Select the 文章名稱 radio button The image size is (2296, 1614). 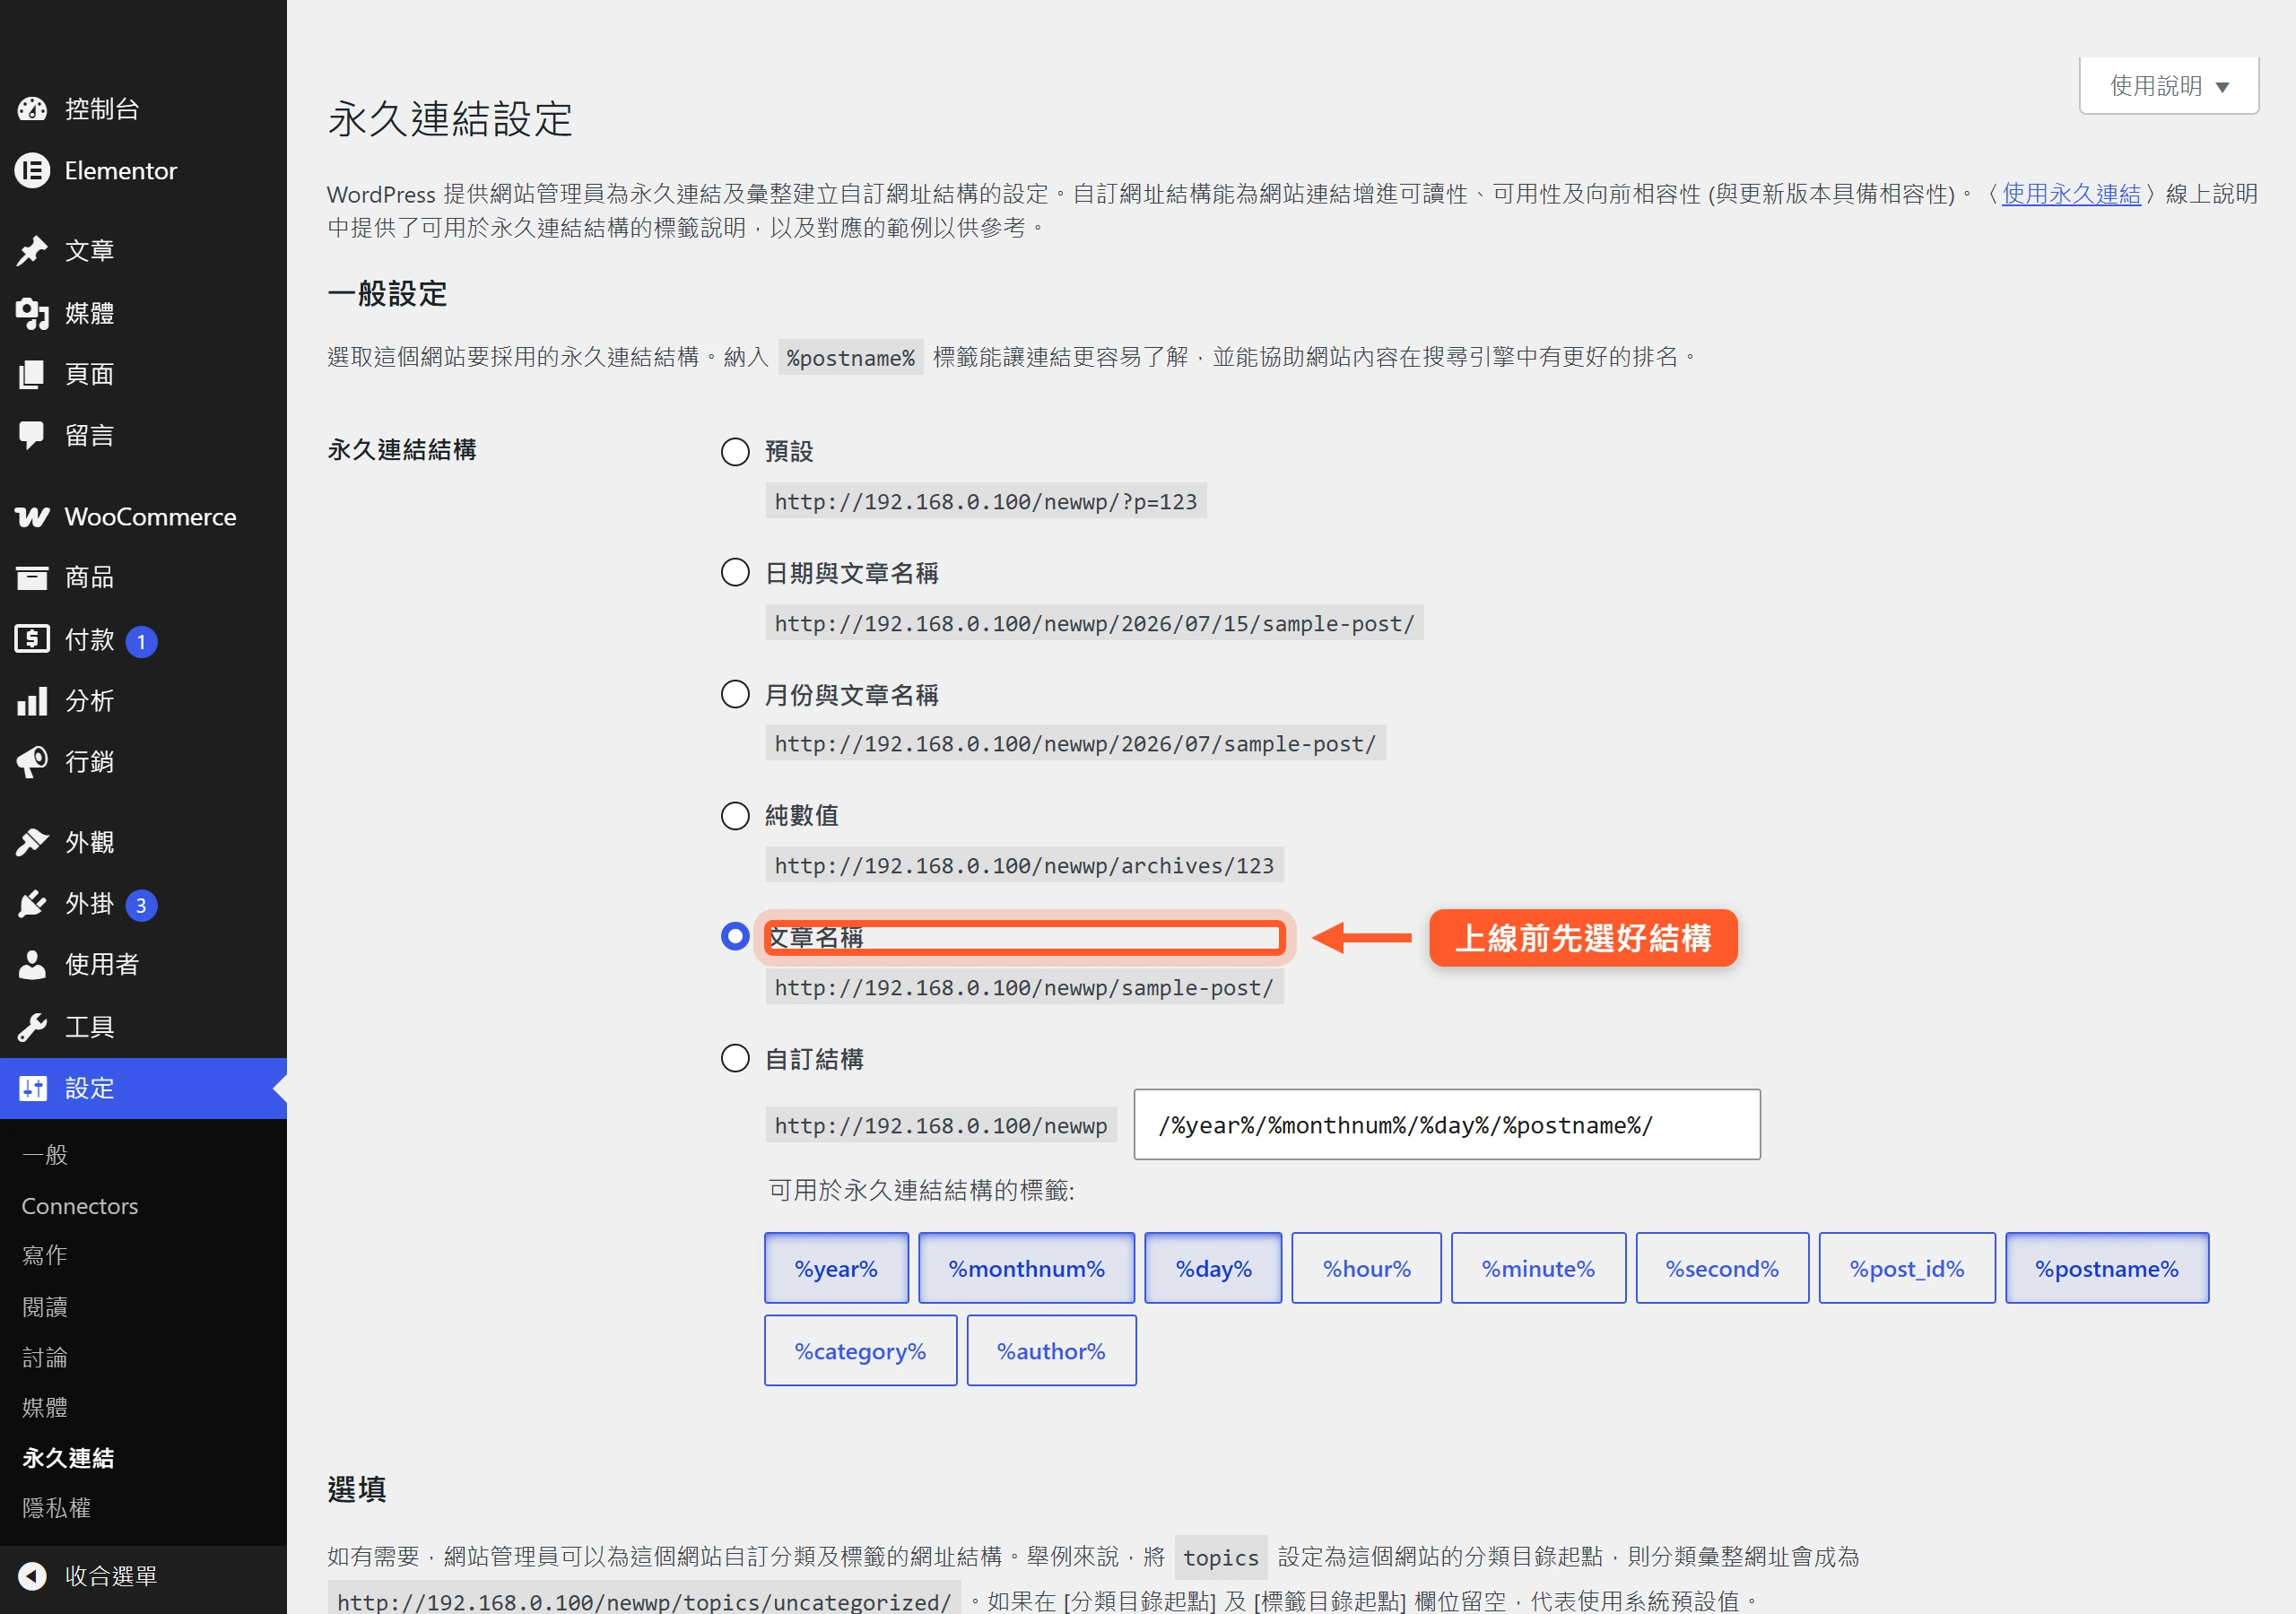735,937
